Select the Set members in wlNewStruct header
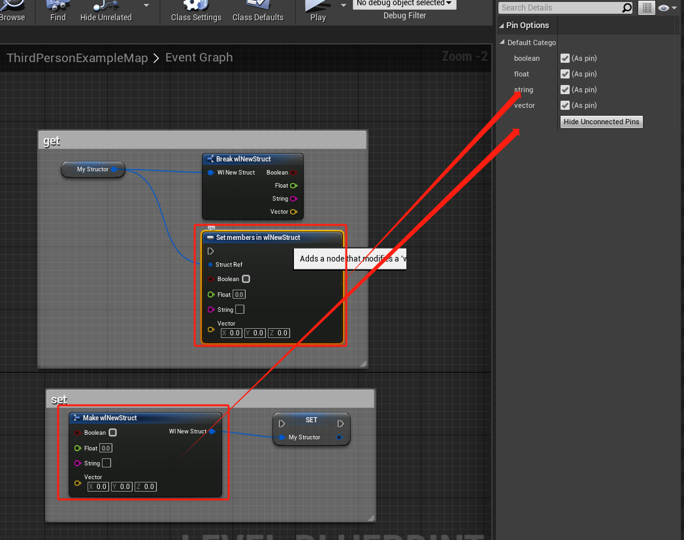Screen dimensions: 684x540 [x=272, y=237]
